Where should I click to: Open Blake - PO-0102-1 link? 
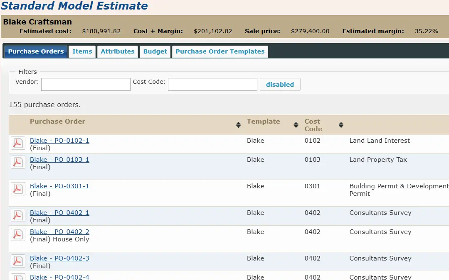[59, 141]
